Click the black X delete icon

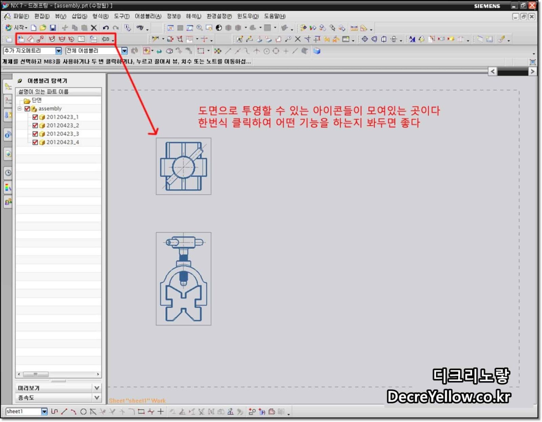point(94,28)
